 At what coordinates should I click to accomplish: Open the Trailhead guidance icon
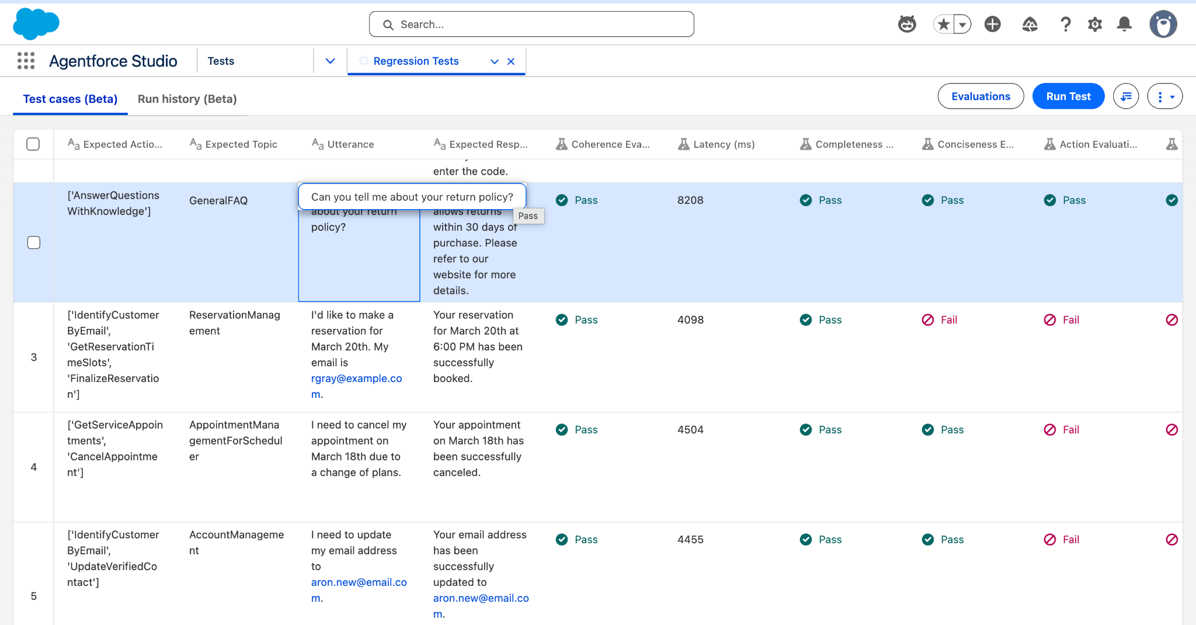click(1030, 25)
